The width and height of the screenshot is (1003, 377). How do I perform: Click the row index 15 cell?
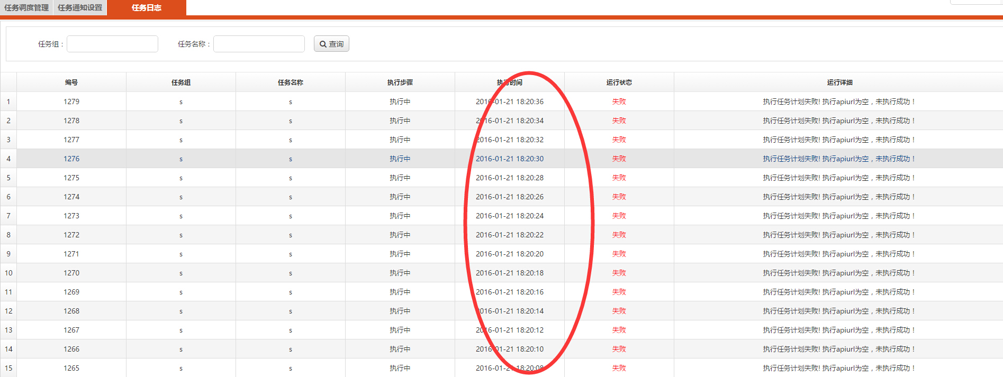coord(8,368)
